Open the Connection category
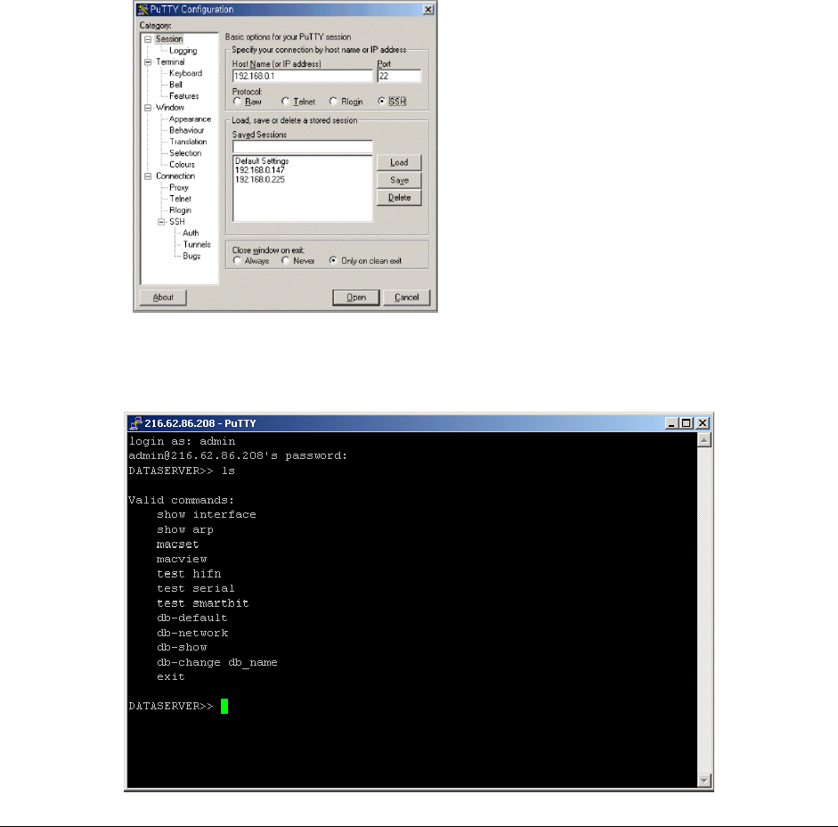The height and width of the screenshot is (827, 838). (175, 176)
